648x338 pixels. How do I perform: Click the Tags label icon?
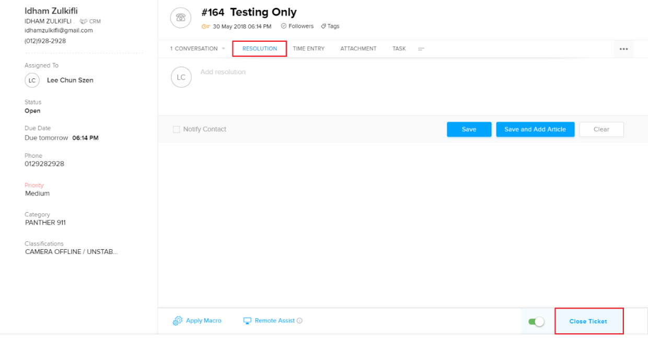coord(323,26)
